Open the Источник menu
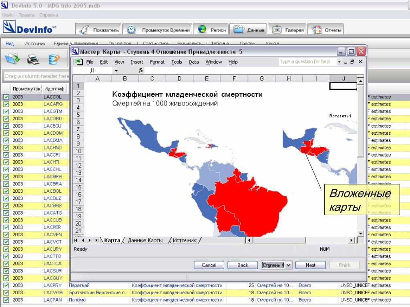 (x=35, y=44)
